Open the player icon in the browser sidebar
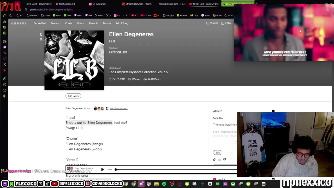This screenshot has height=188, width=334. tap(5, 79)
